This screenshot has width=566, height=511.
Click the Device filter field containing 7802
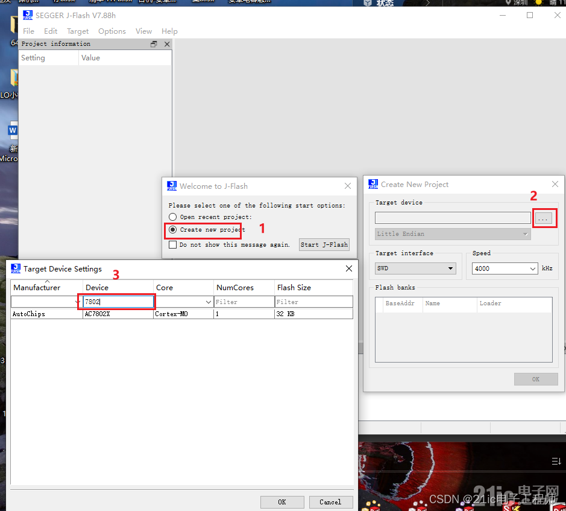pyautogui.click(x=118, y=302)
